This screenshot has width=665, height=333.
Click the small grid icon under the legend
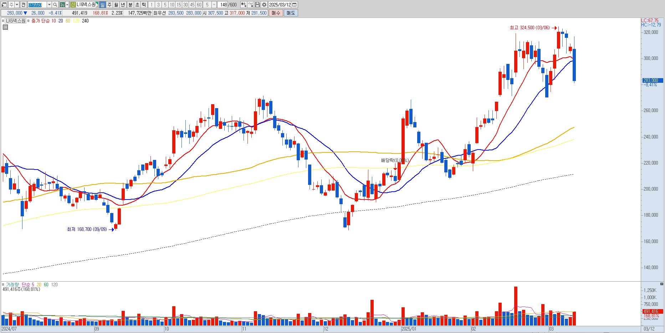point(5,27)
